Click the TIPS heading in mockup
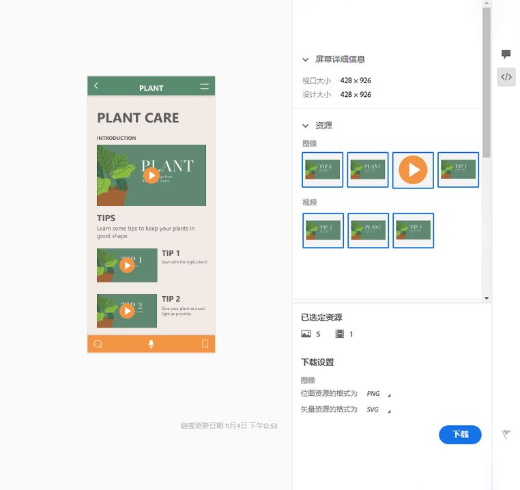 [106, 218]
